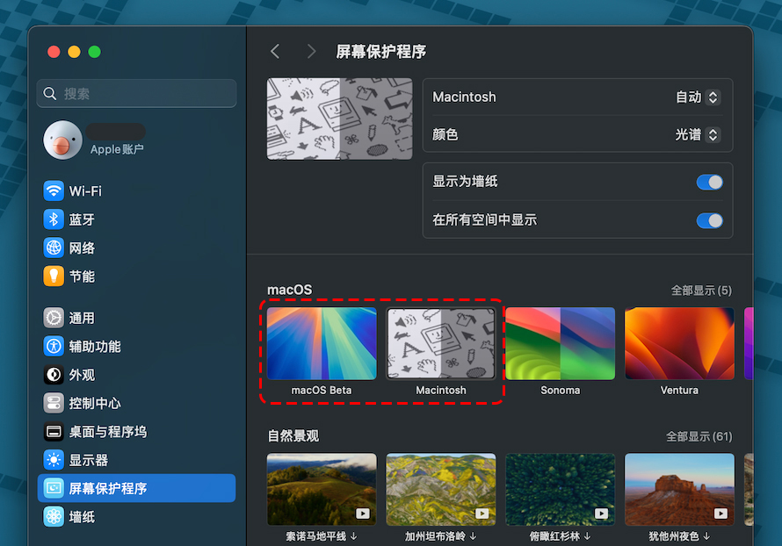Go forward with the right chevron
Viewport: 782px width, 546px height.
(311, 51)
